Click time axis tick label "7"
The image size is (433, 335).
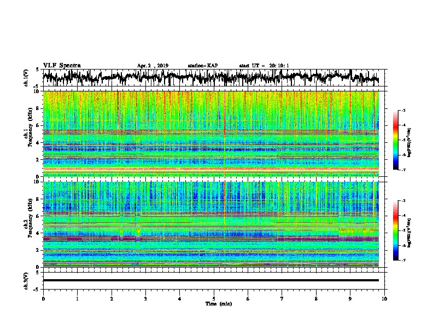(282, 299)
